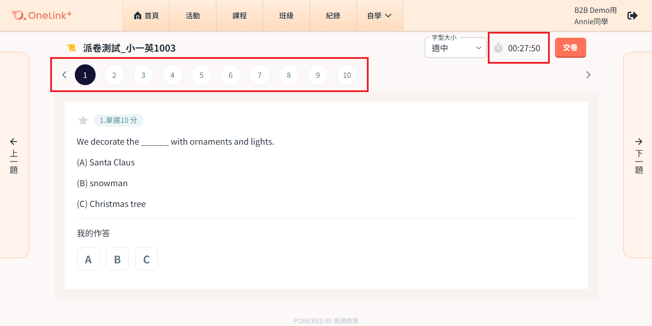This screenshot has width=652, height=326.
Task: Go to previous question numbers with left chevron
Action: tap(64, 75)
